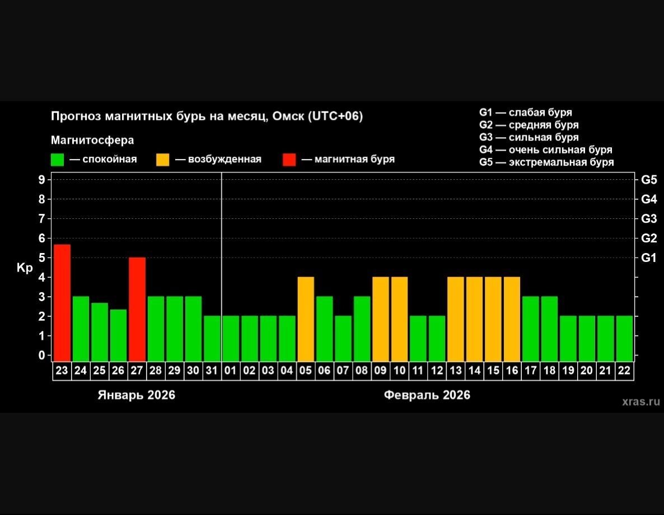Click the yellow bar for February 10
664x515 pixels.
399,319
